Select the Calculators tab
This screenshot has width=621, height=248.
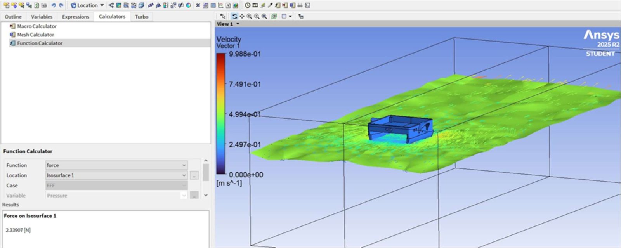112,17
